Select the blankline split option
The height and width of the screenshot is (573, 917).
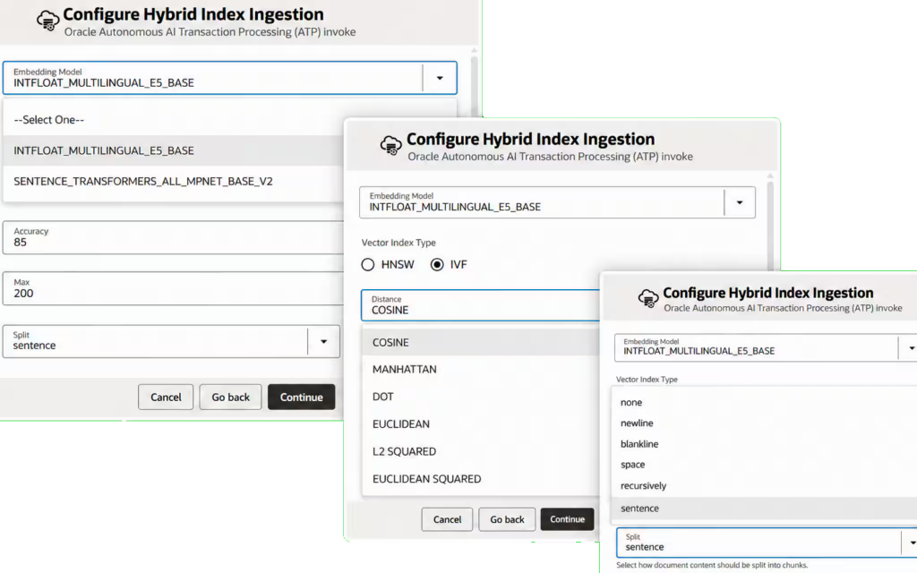[x=765, y=444]
